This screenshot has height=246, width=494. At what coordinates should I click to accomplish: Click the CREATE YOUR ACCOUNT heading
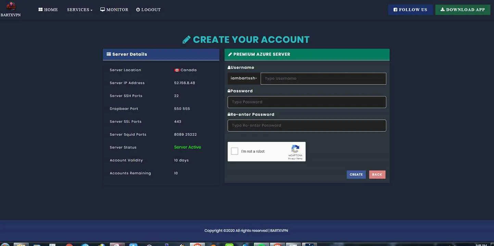[x=251, y=40]
